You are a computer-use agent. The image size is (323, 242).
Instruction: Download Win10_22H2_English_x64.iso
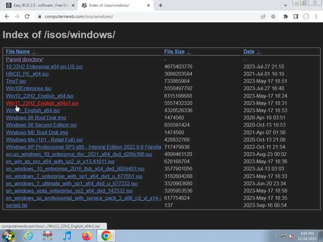(x=39, y=96)
